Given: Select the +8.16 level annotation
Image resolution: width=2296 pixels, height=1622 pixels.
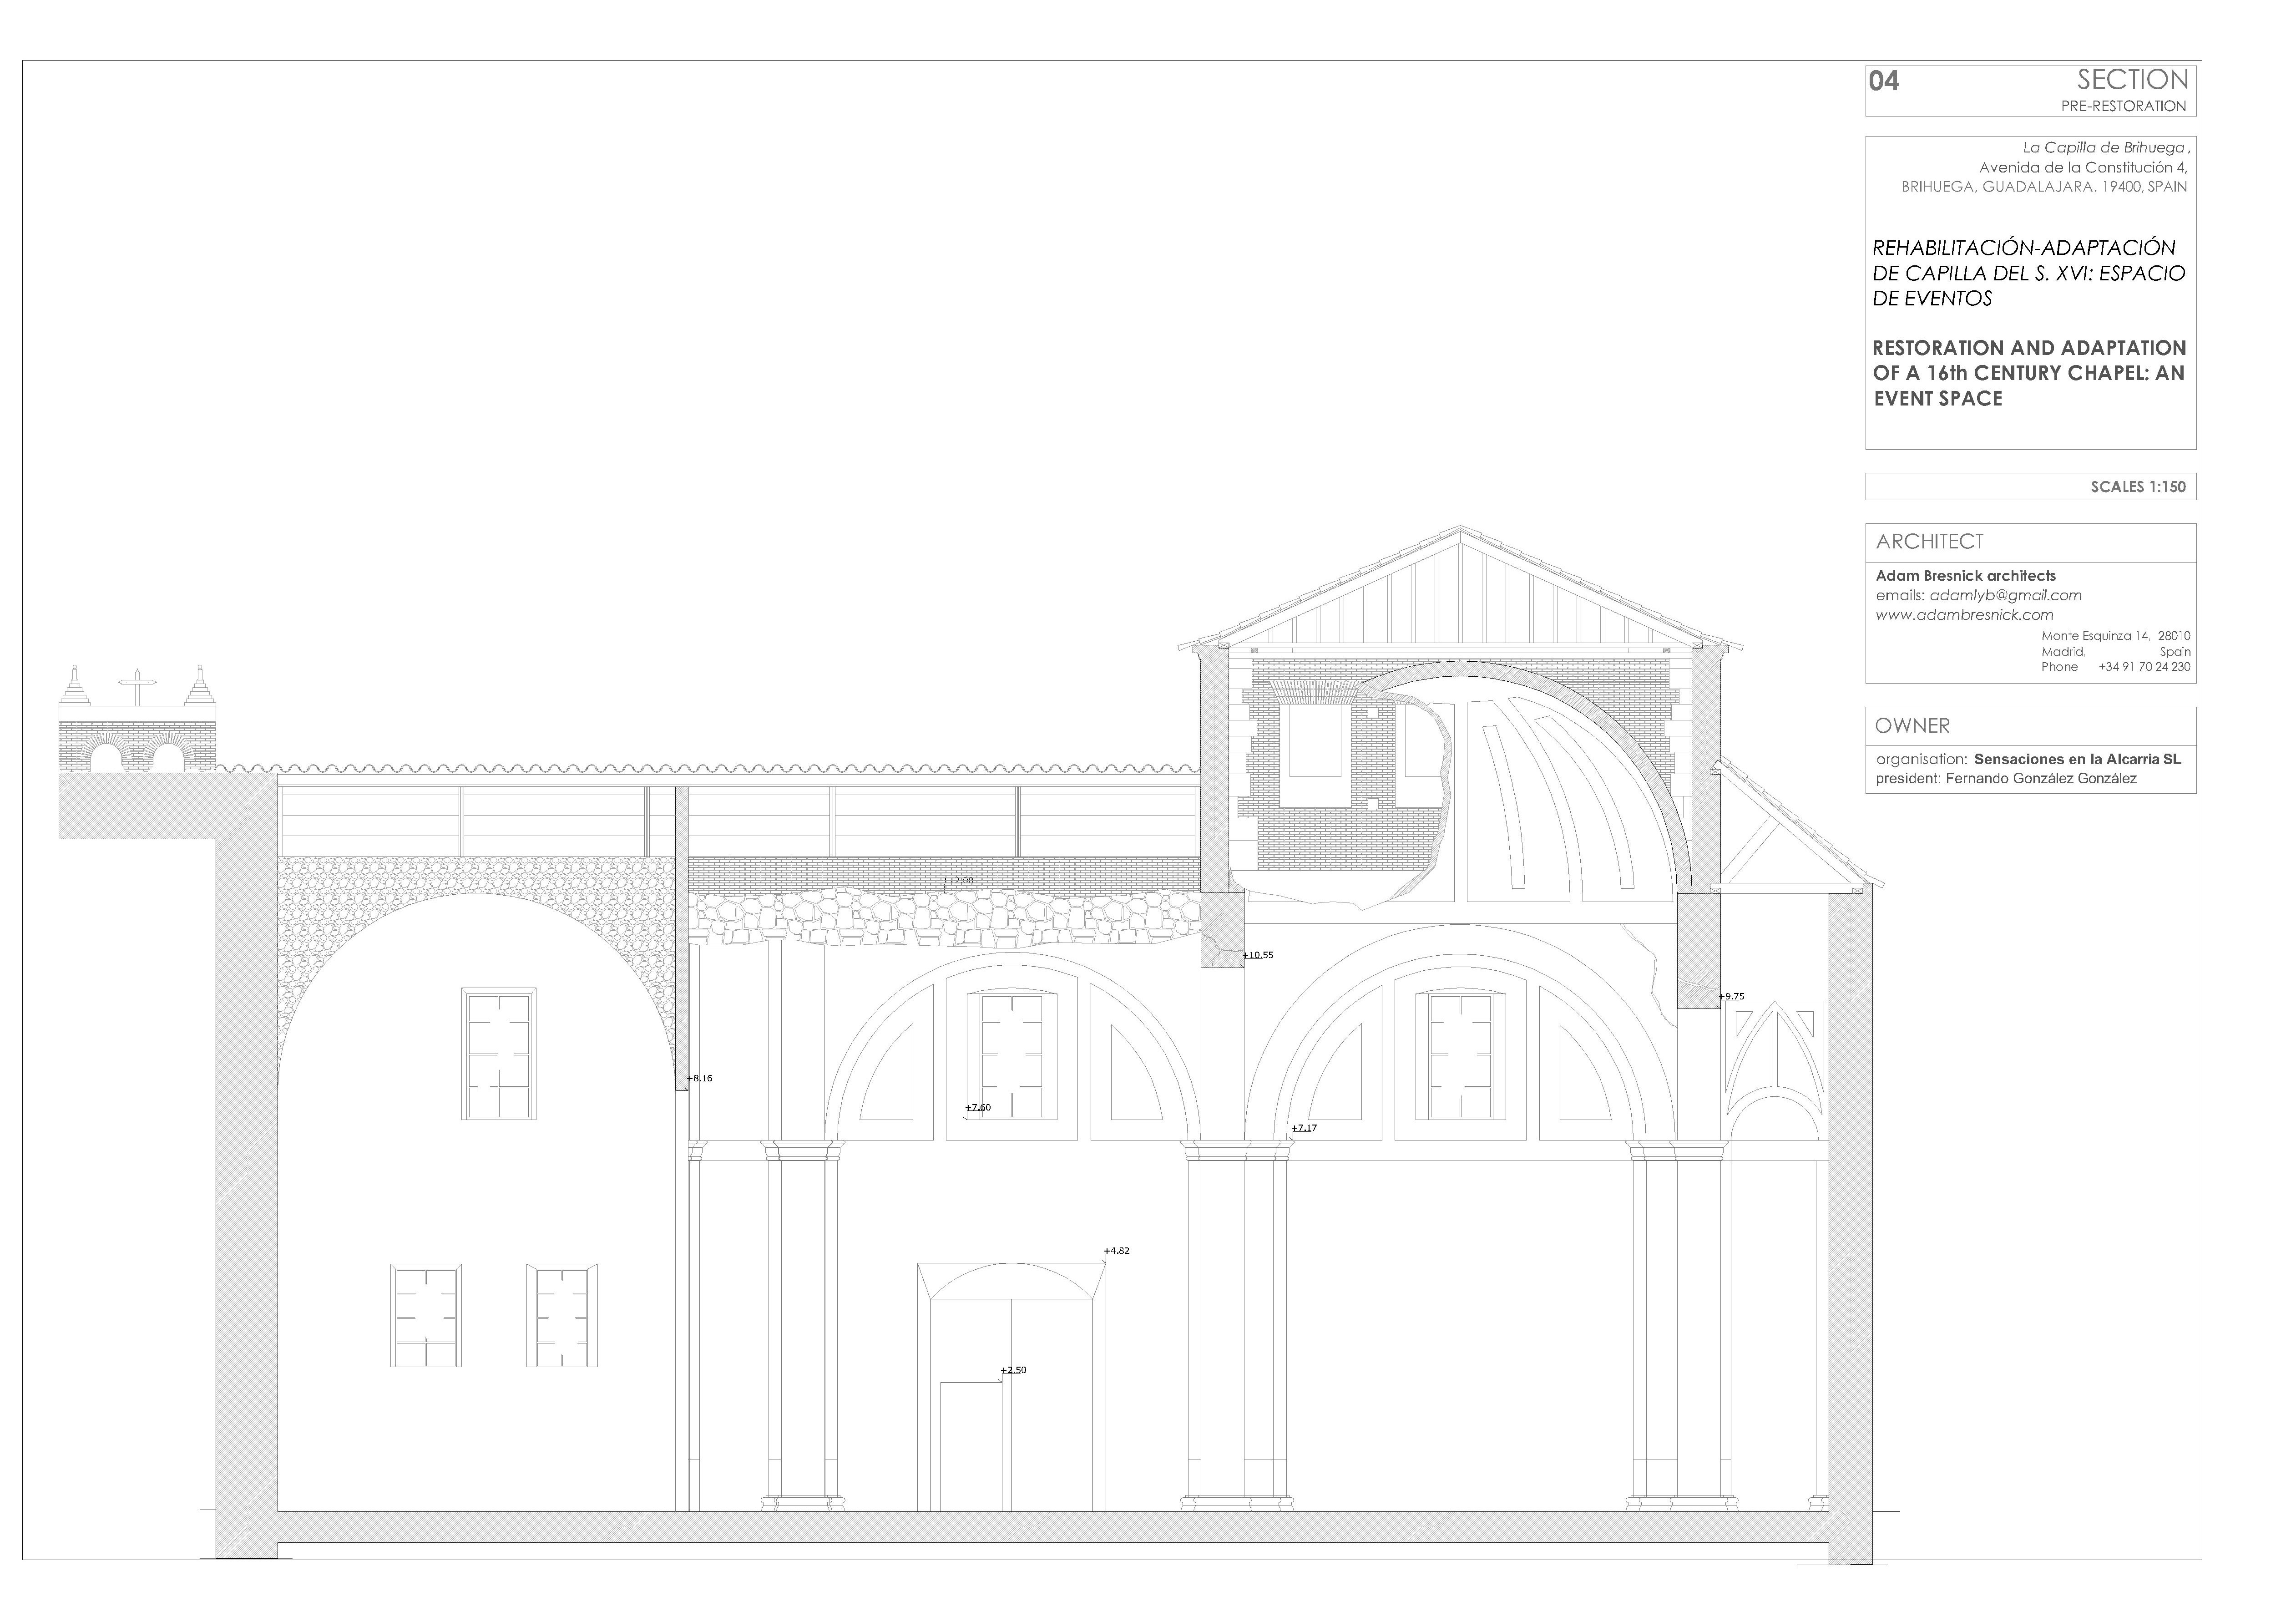Looking at the screenshot, I should pyautogui.click(x=701, y=1078).
